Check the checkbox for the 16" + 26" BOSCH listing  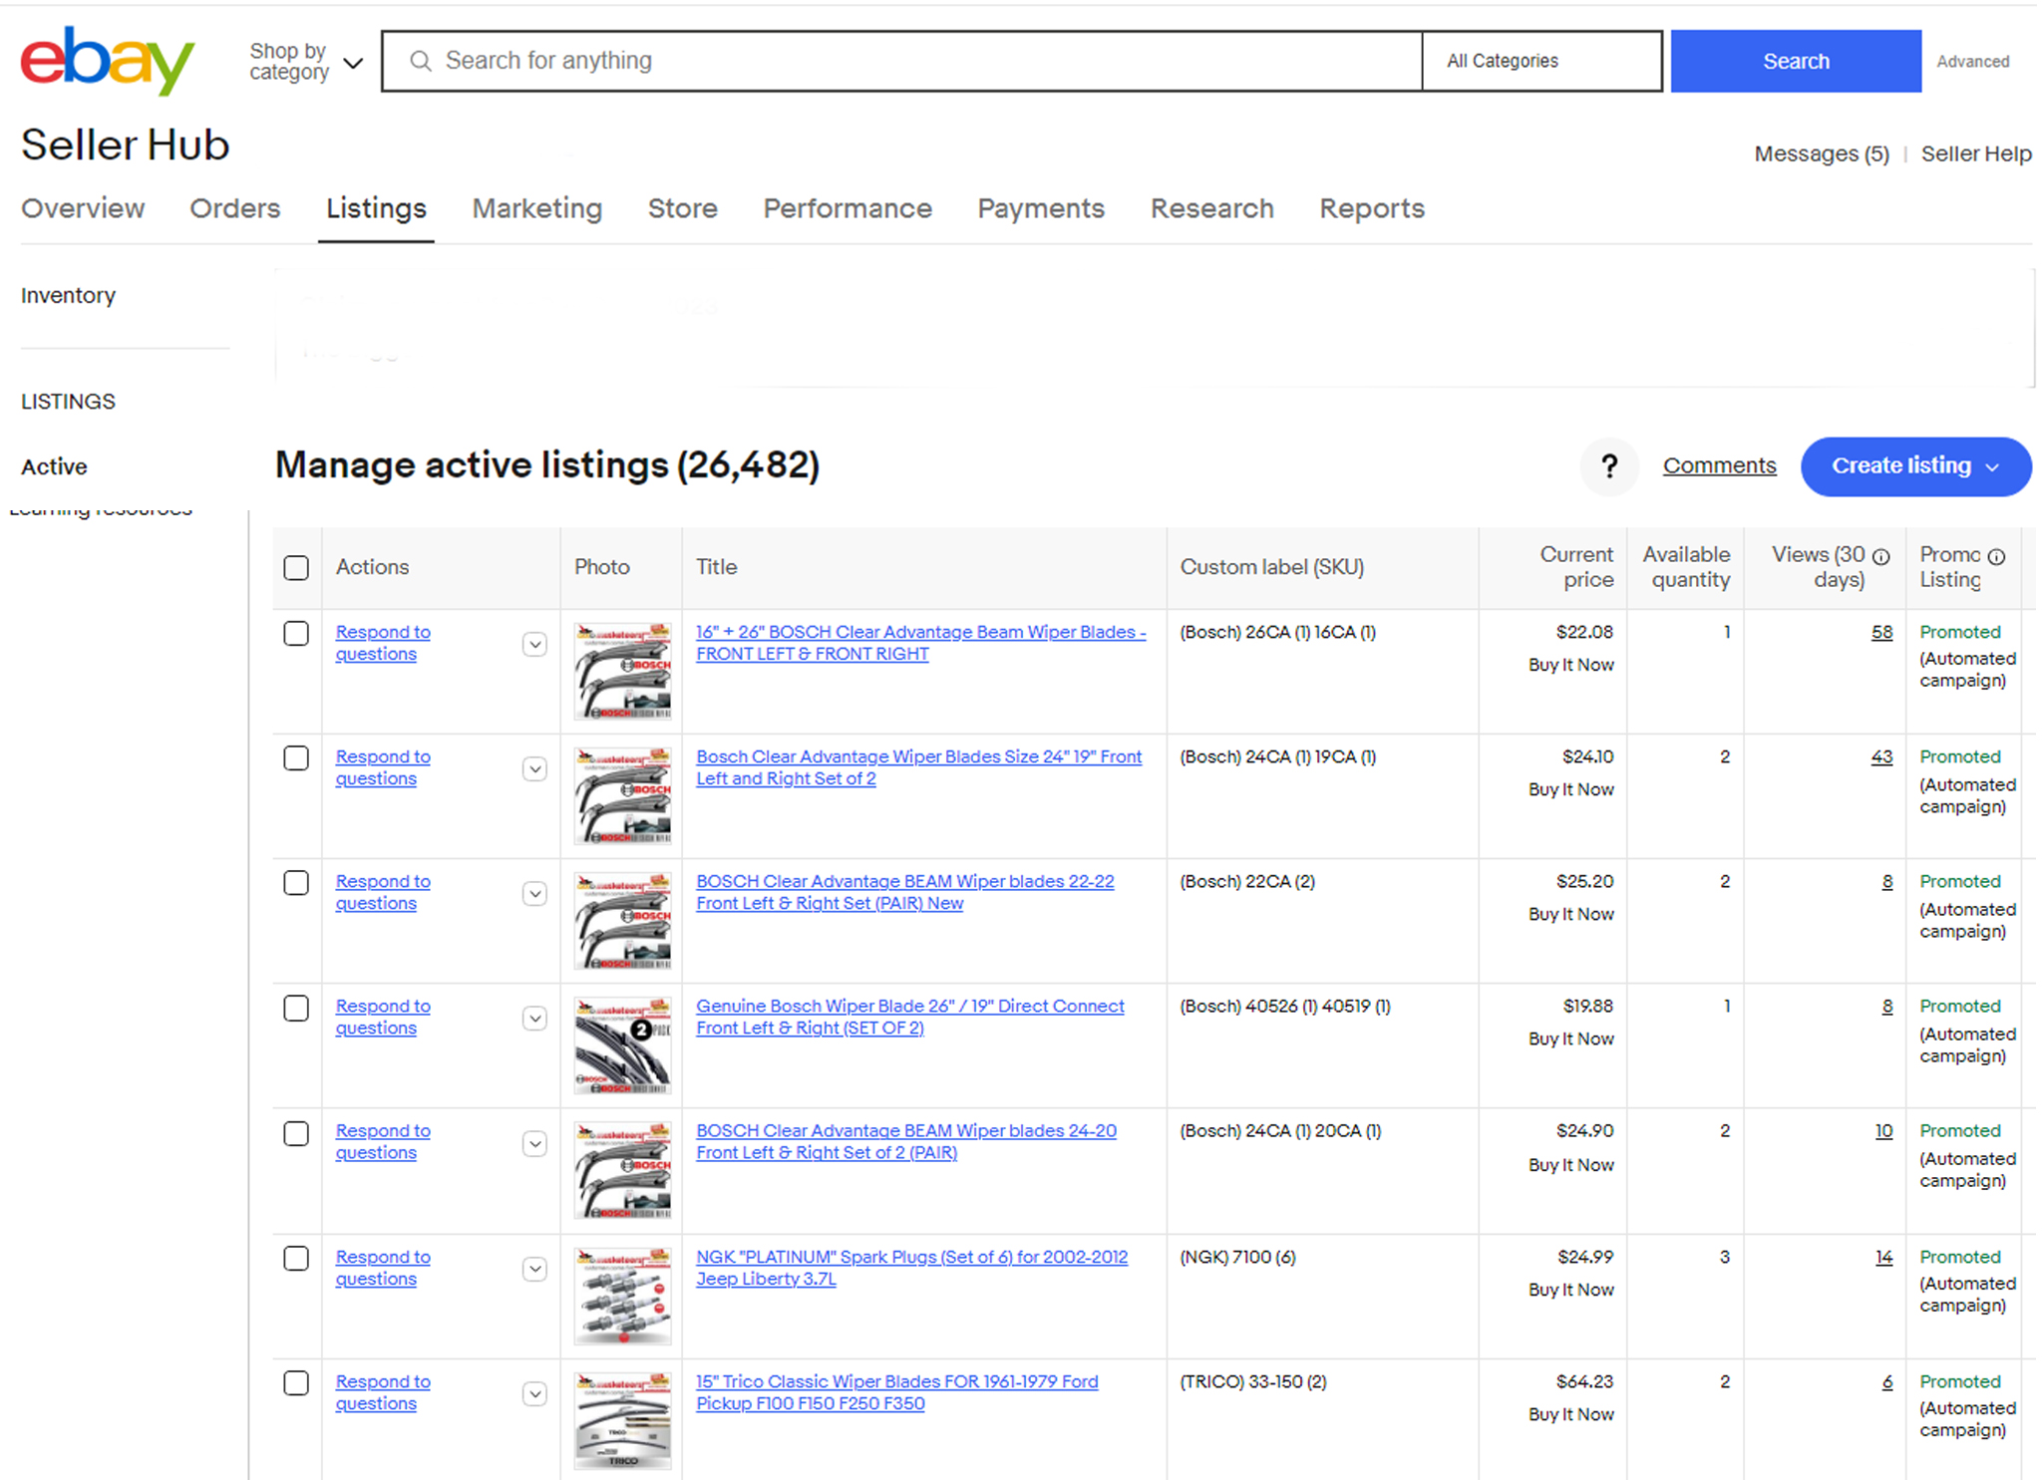coord(295,633)
